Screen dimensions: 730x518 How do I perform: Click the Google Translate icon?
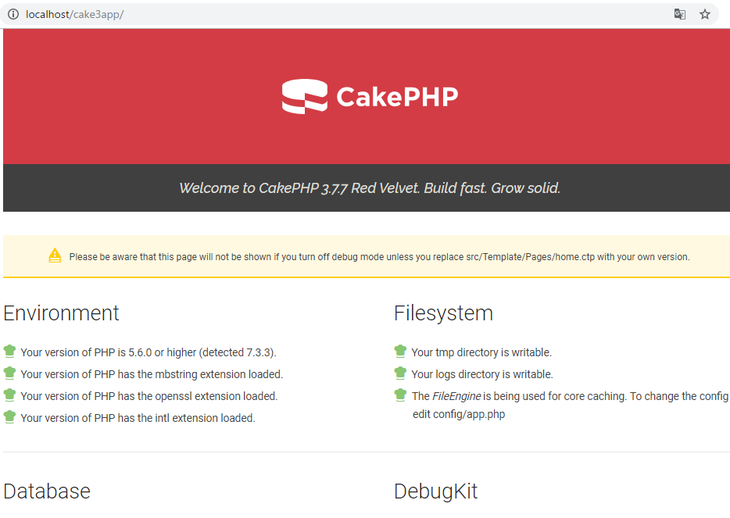[x=680, y=14]
